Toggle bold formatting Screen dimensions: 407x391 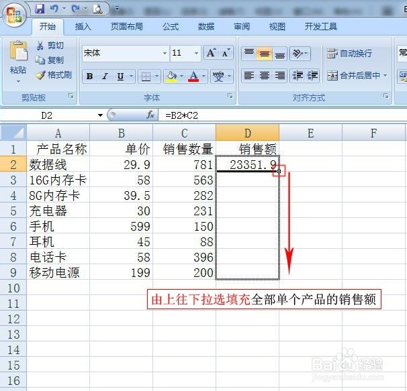tap(90, 76)
